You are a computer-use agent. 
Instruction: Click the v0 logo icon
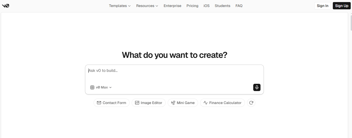[5, 6]
